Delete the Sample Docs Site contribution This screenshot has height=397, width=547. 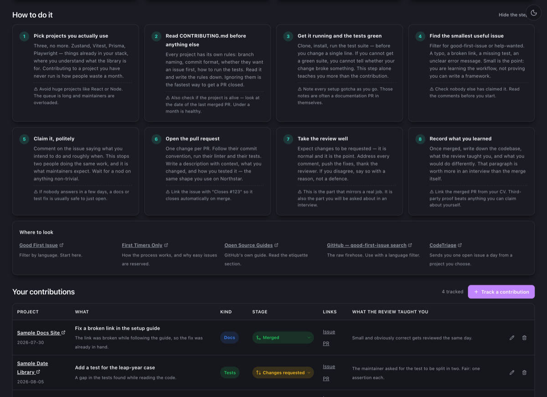point(524,338)
